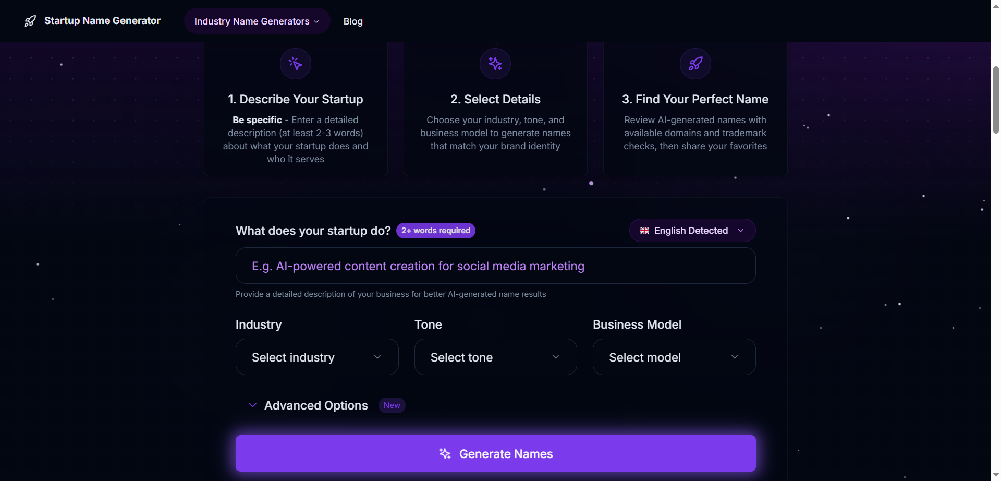Open the Select industry dropdown

click(x=316, y=357)
